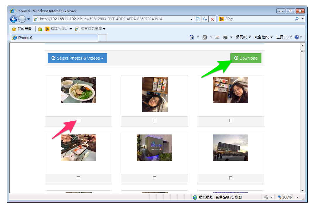The width and height of the screenshot is (315, 209).
Task: Click the 網際網路 internet zone globe icon
Action: point(195,197)
